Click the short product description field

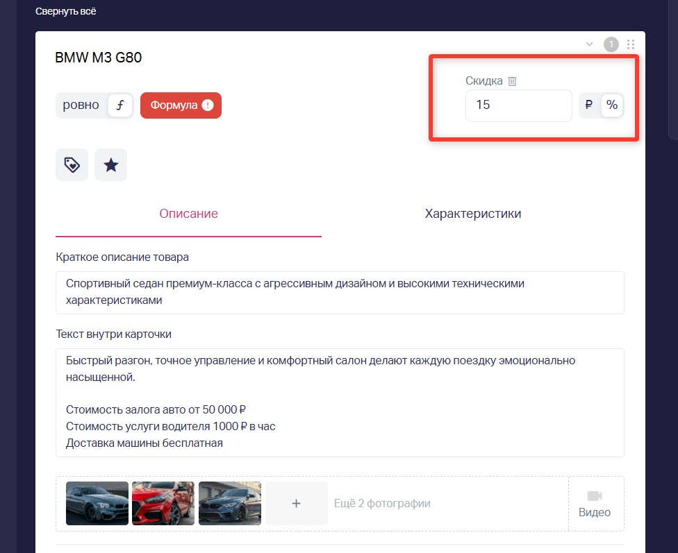pos(340,293)
